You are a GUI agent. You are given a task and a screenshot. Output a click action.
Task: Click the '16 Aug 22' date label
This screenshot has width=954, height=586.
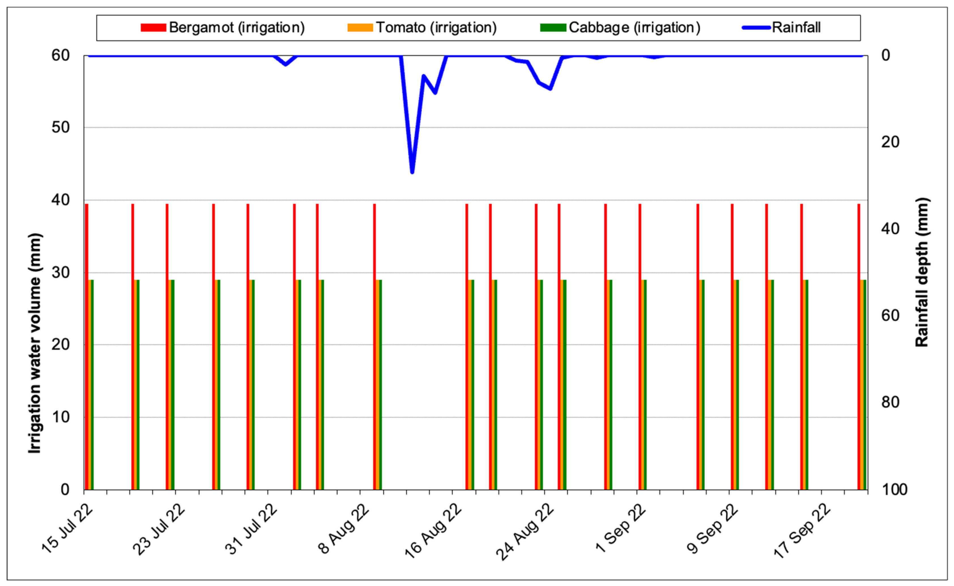tap(433, 531)
